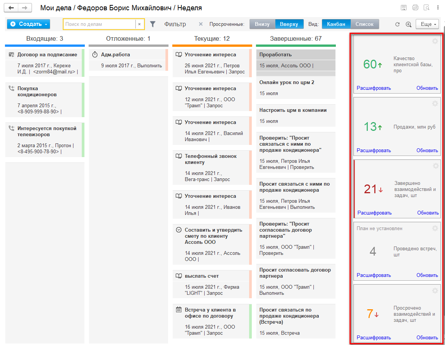Open the print preview icon
The width and height of the screenshot is (445, 345).
(426, 8)
